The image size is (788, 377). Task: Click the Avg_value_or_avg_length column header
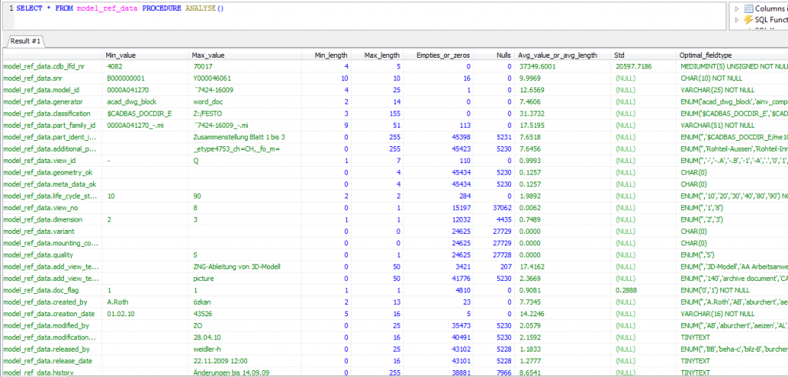pos(557,55)
